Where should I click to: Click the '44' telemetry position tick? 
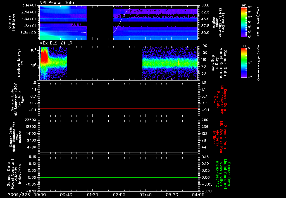[204, 147]
